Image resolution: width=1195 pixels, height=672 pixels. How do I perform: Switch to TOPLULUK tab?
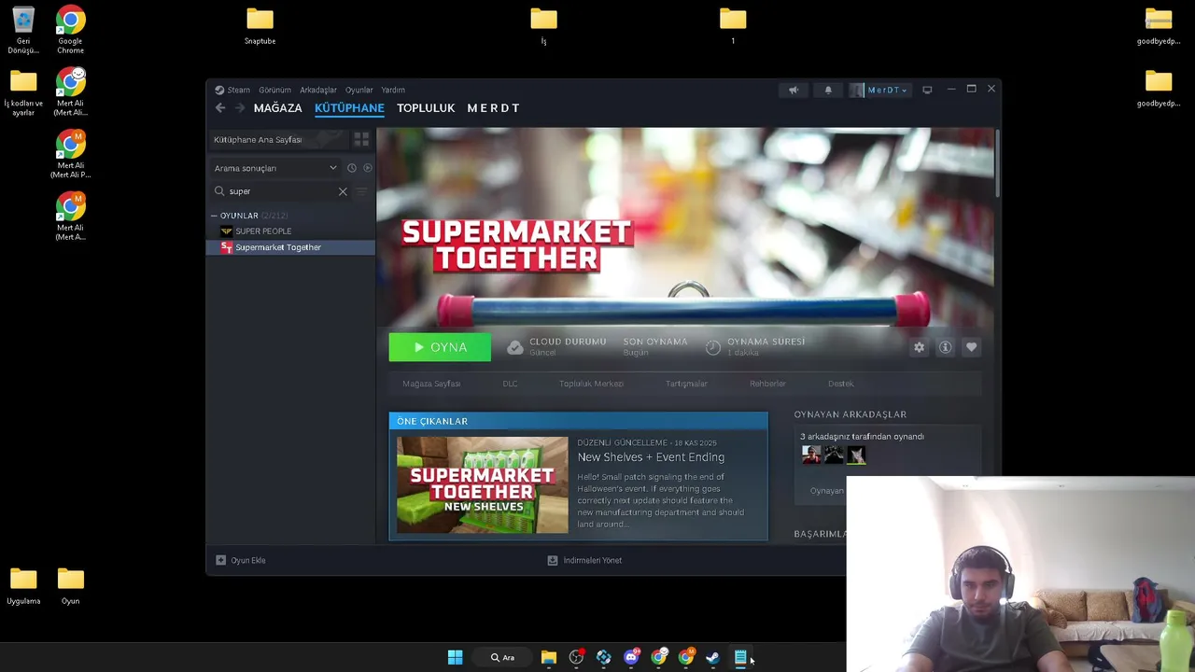[x=426, y=108]
